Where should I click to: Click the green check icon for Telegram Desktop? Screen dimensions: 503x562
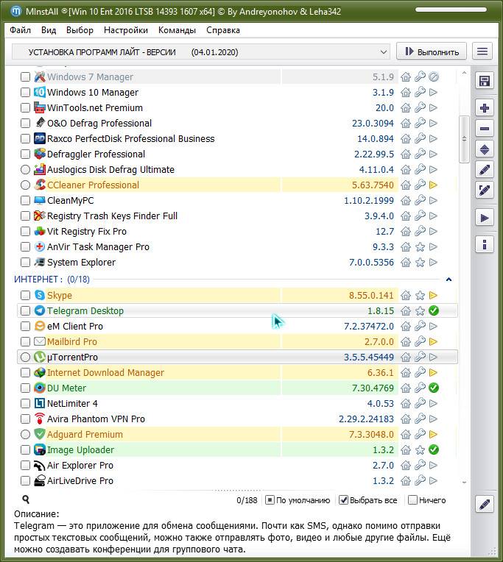433,310
